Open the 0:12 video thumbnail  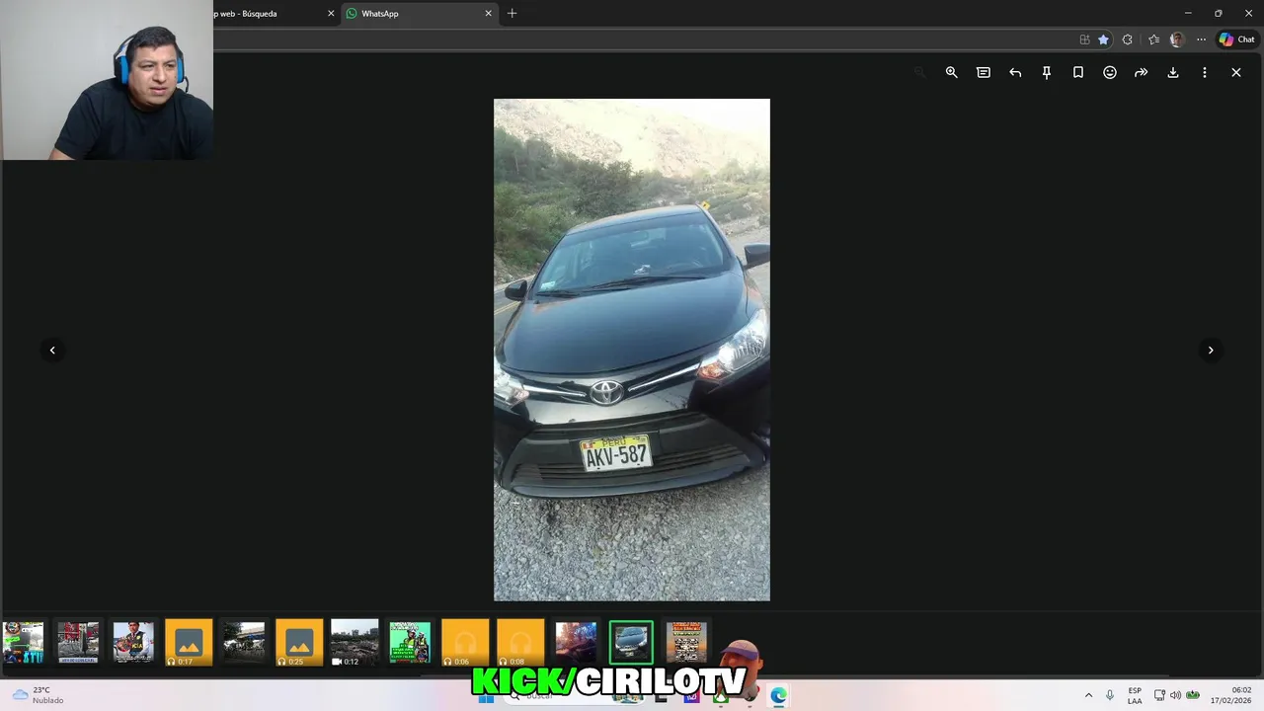pyautogui.click(x=355, y=642)
